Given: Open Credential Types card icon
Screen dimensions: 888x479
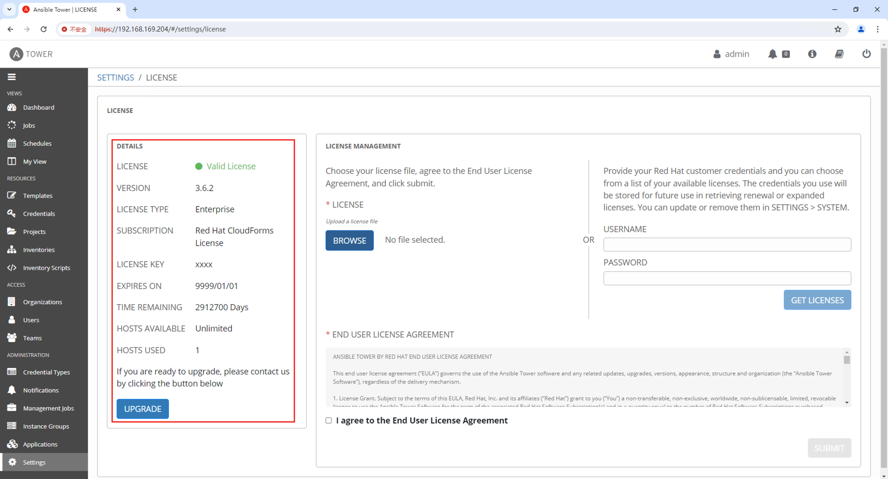Looking at the screenshot, I should click(x=12, y=372).
